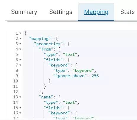
Task: Click line number 5 in the gutter
Action: 17,54
